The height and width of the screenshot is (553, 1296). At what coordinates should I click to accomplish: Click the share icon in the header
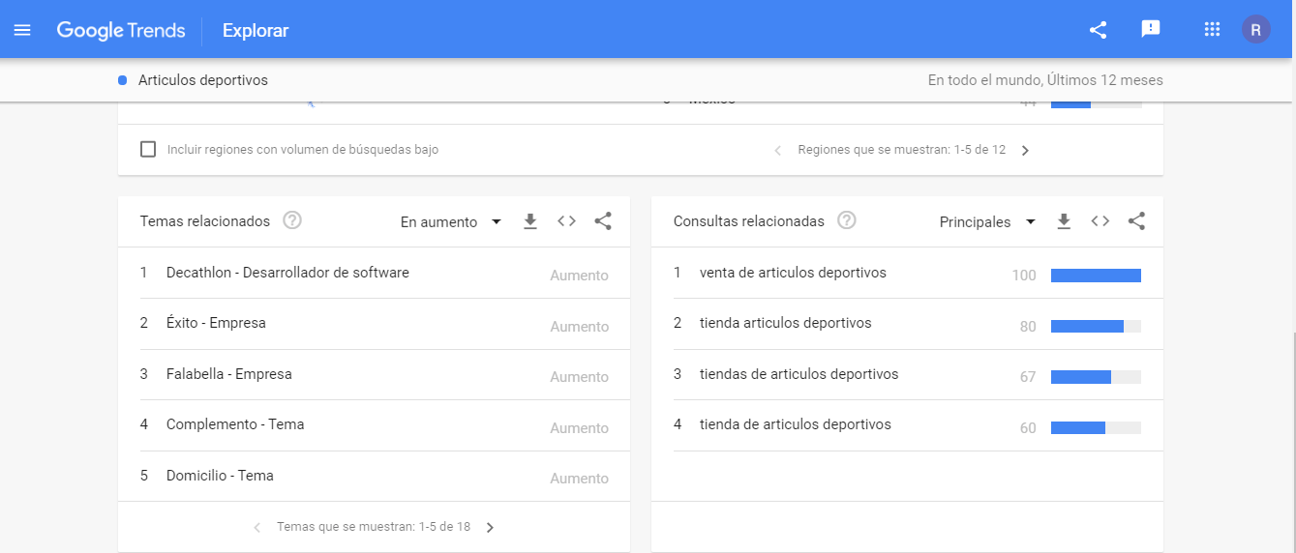coord(1098,30)
